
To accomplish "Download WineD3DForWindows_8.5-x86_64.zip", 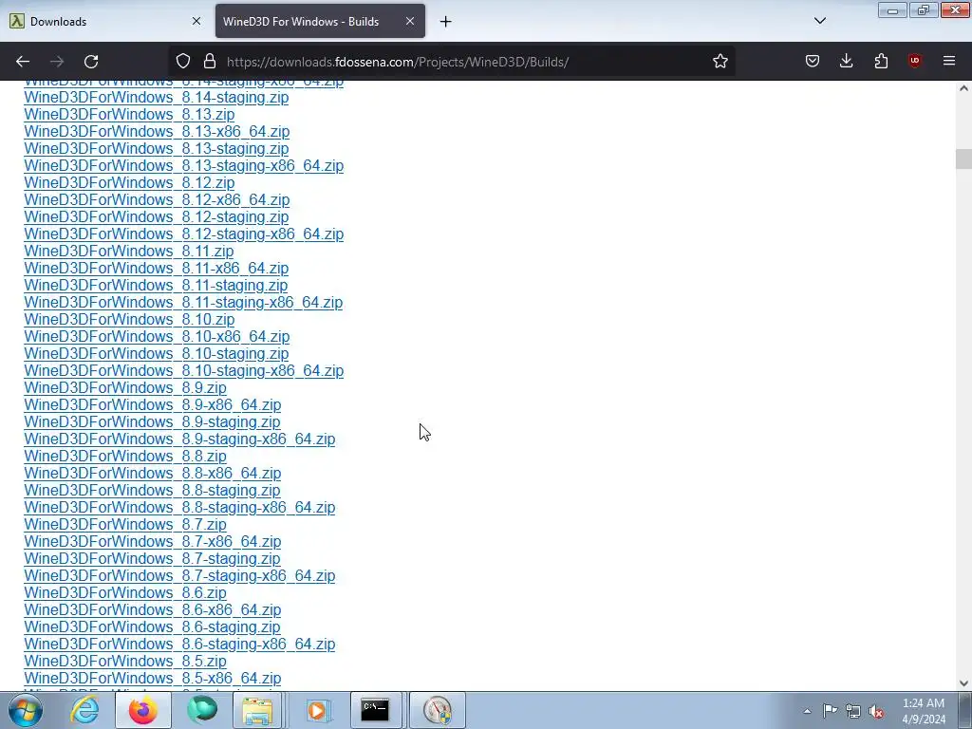I will [x=153, y=678].
